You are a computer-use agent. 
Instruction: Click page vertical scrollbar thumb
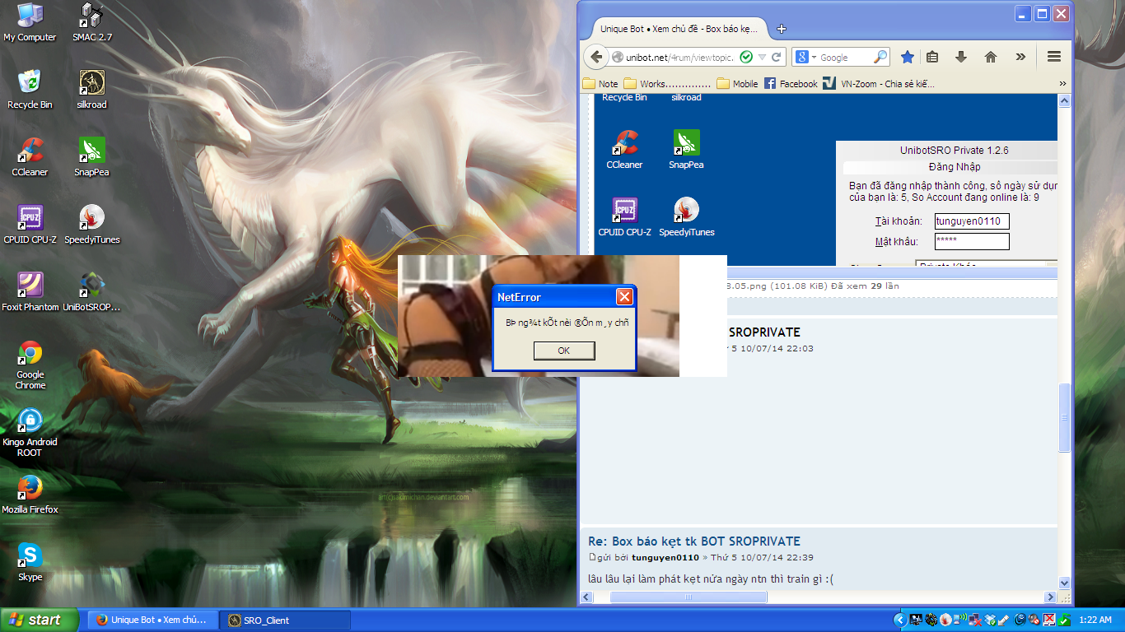click(x=1064, y=417)
